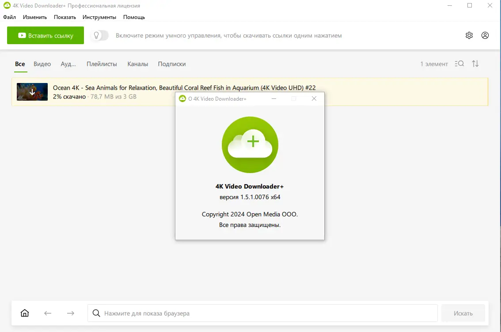The width and height of the screenshot is (501, 332).
Task: Click the search list icon
Action: (459, 64)
